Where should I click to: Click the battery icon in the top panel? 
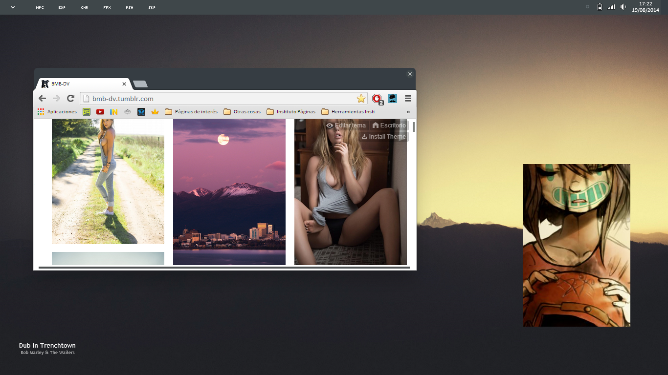[x=600, y=7]
